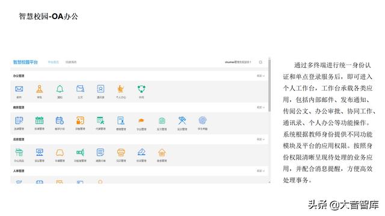This screenshot has width=385, height=216.
Task: Click the 智慧校园平台 logo title
Action: (x=25, y=62)
